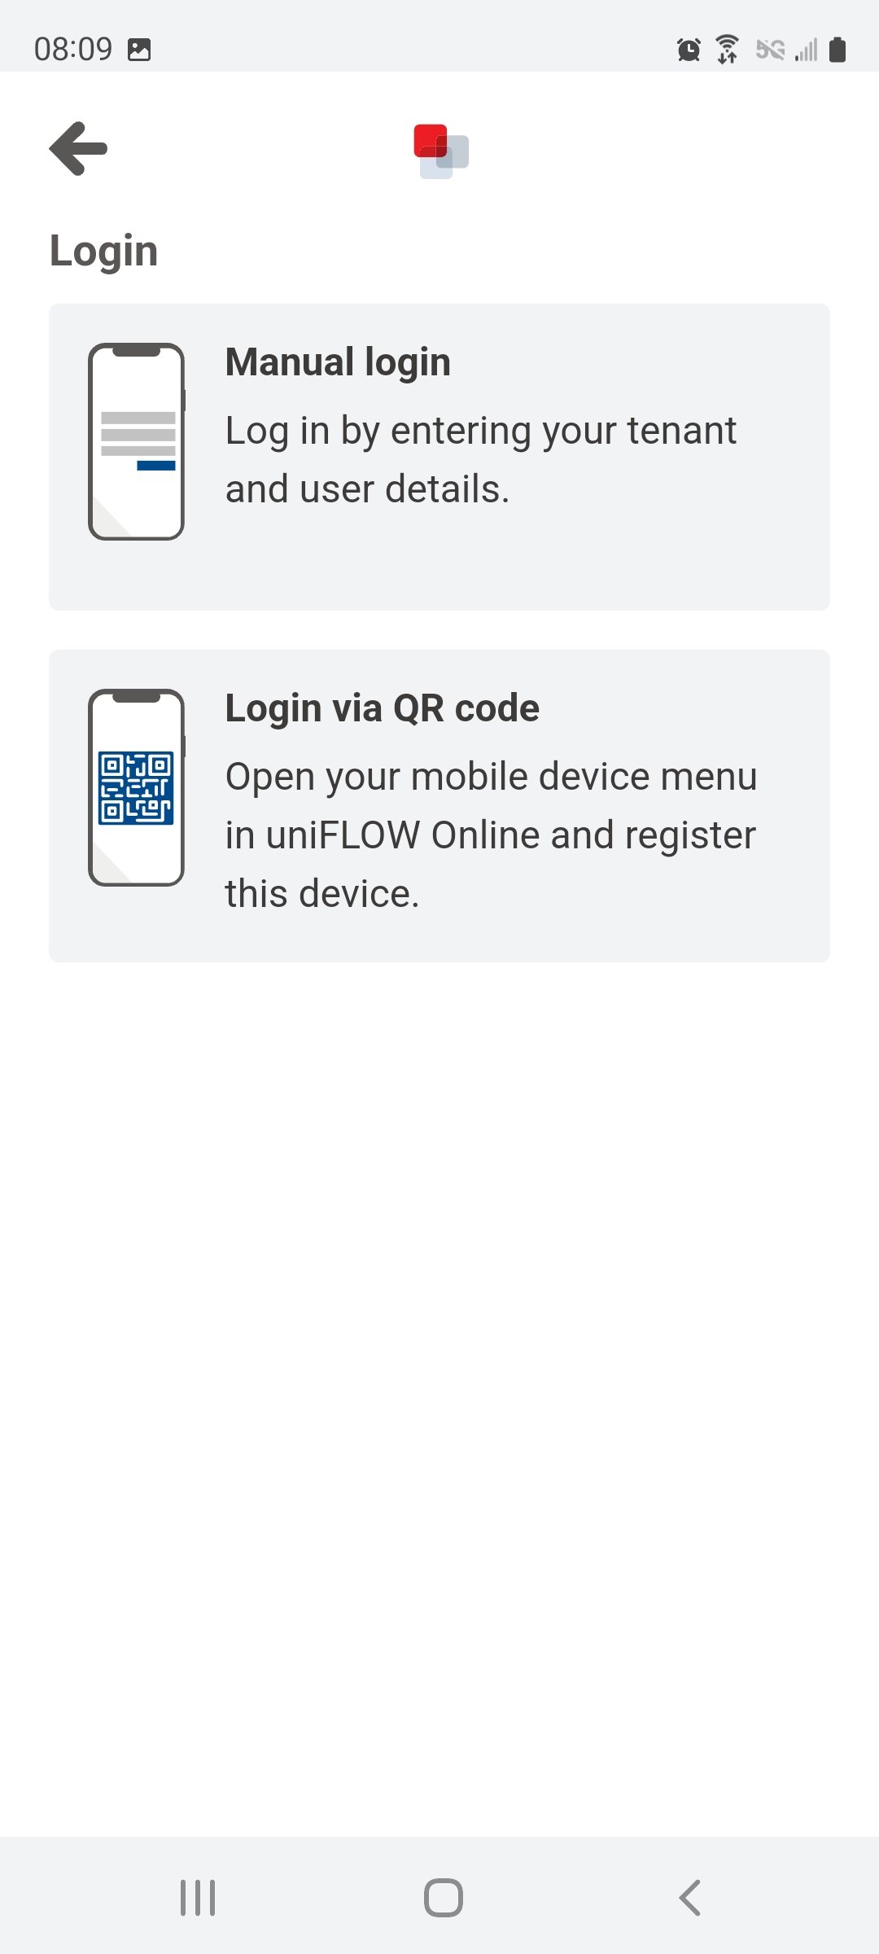
Task: Tap the Manual login heading text
Action: click(x=338, y=362)
